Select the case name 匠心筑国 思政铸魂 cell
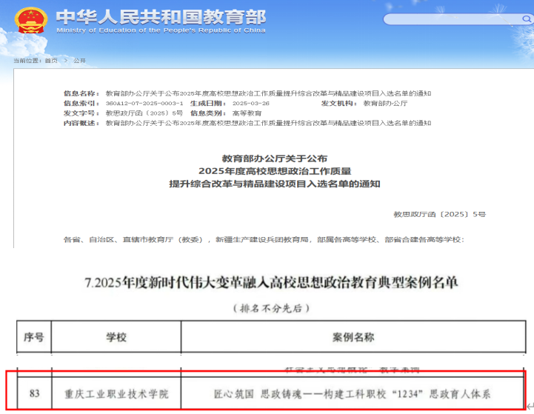The image size is (534, 414). pyautogui.click(x=352, y=394)
